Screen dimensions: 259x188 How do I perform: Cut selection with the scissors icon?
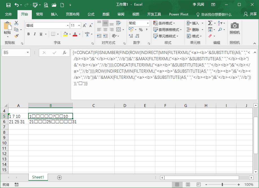tap(16, 23)
